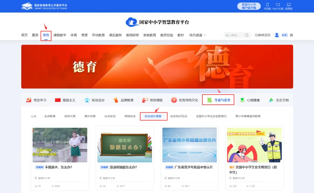The width and height of the screenshot is (314, 193).
Task: Open the 课程教学 nav item
Action: click(x=60, y=35)
